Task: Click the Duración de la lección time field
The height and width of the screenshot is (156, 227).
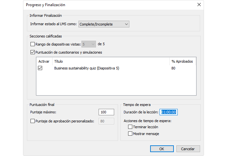Action: [169, 112]
